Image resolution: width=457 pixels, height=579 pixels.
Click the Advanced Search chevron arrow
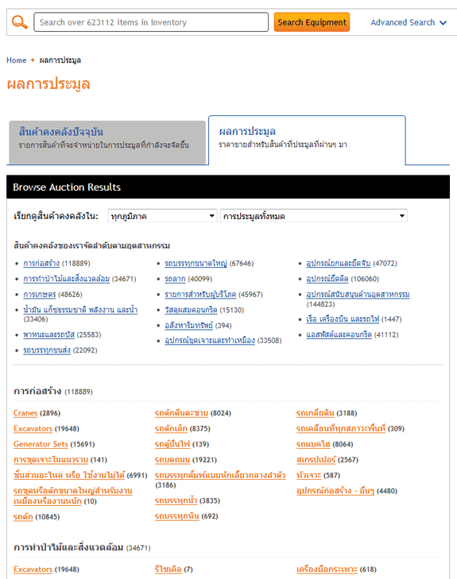[443, 23]
